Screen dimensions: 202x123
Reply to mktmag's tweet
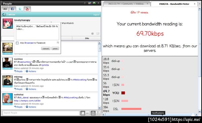[18, 89]
